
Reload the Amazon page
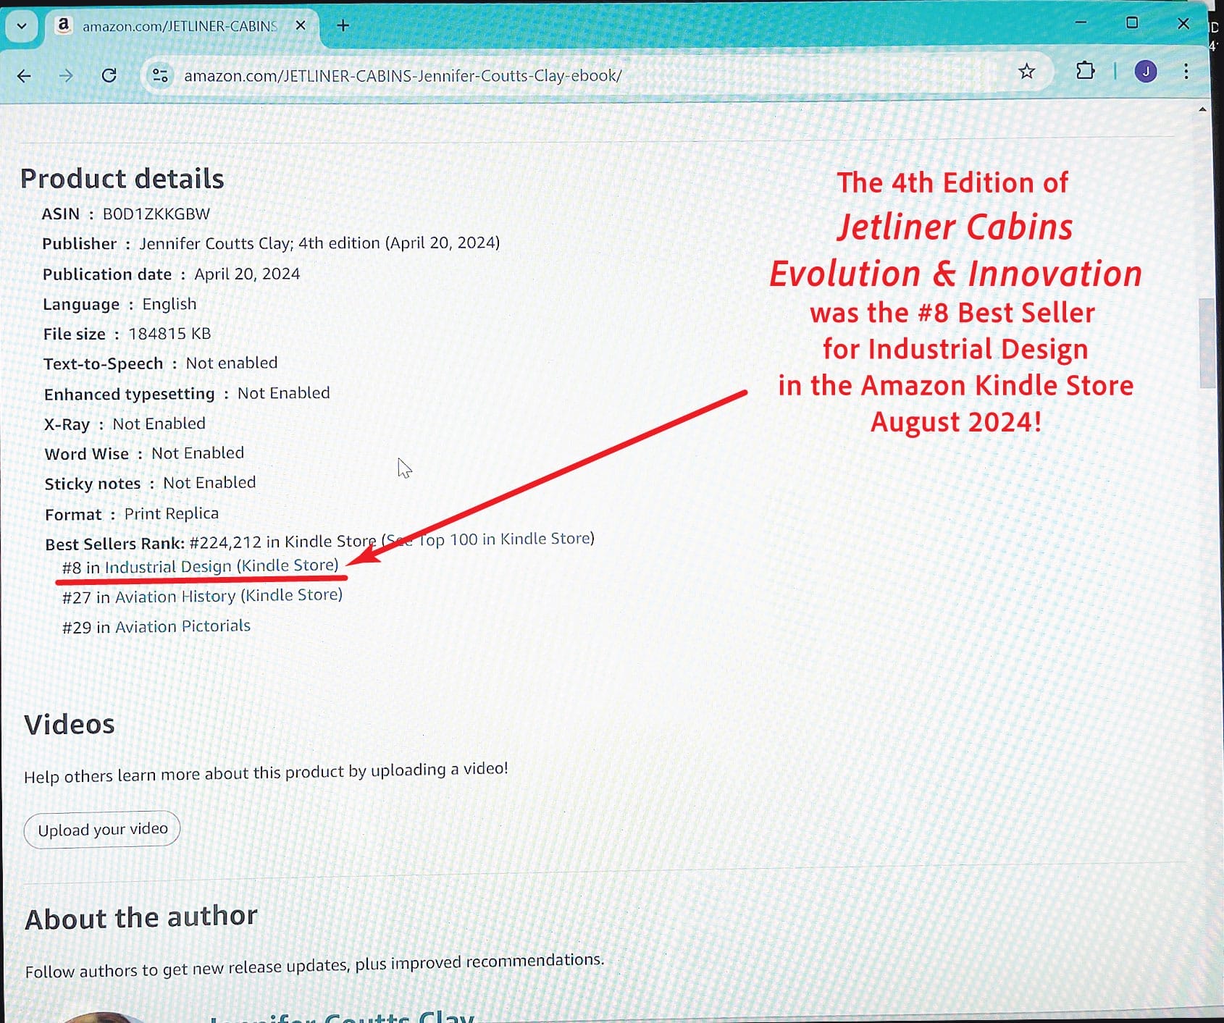(109, 75)
